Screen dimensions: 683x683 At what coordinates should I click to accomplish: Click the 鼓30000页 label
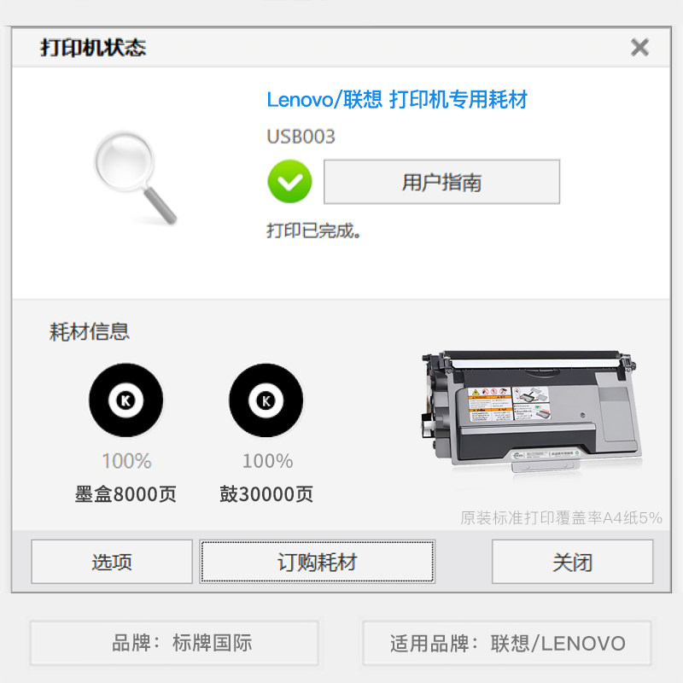click(x=266, y=494)
